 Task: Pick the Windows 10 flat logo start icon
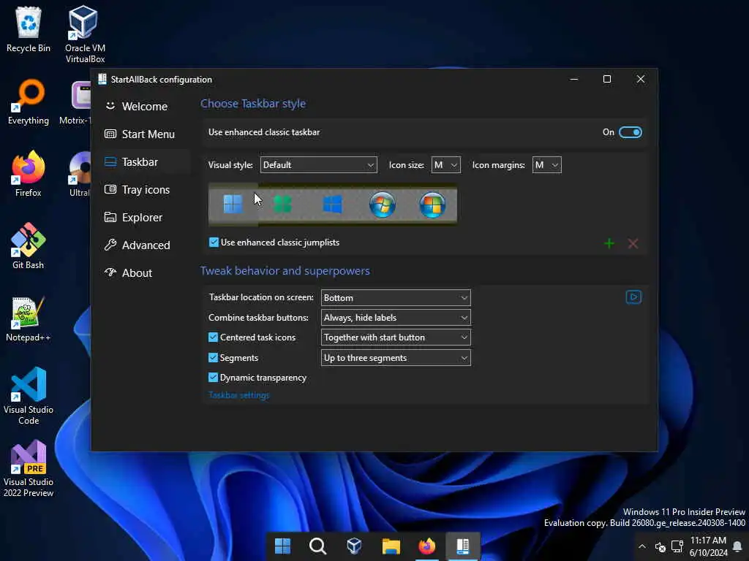pyautogui.click(x=333, y=205)
